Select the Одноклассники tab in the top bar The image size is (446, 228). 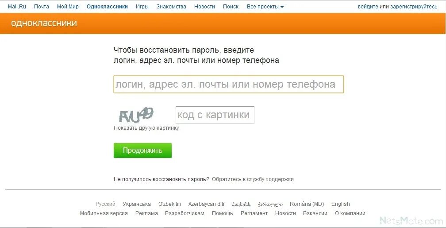[x=107, y=7]
